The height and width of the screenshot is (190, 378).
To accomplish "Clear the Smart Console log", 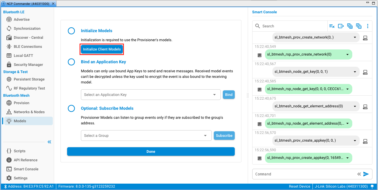I will tap(332, 26).
